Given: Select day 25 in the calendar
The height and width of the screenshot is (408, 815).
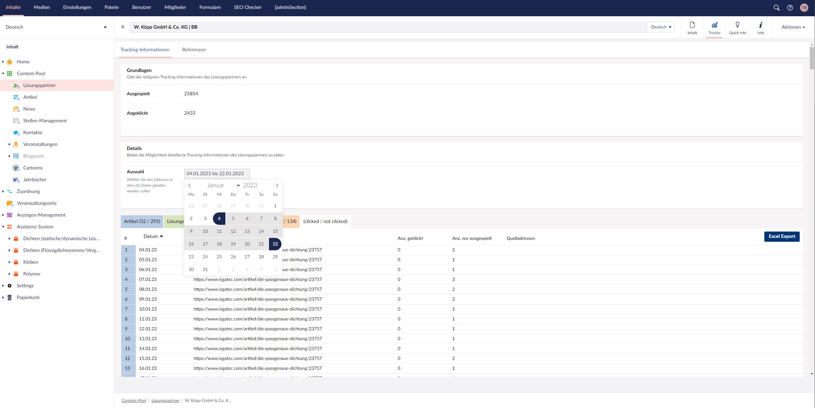Looking at the screenshot, I should [x=219, y=257].
